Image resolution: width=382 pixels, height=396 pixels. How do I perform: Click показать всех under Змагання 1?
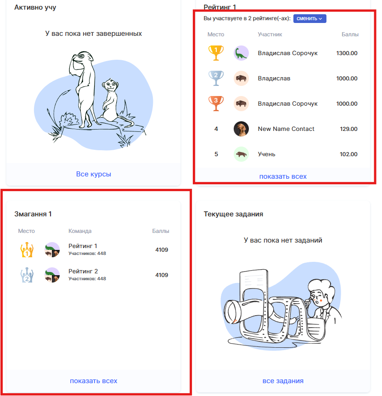93,380
